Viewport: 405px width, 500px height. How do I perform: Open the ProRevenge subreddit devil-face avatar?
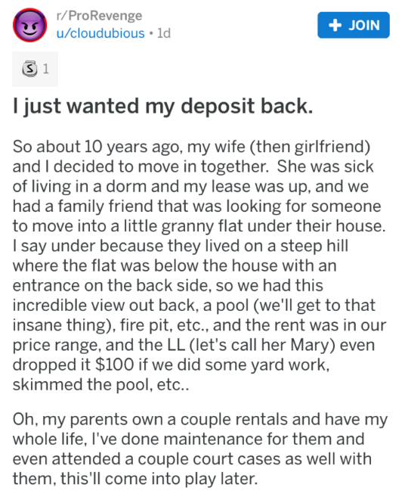[x=29, y=25]
